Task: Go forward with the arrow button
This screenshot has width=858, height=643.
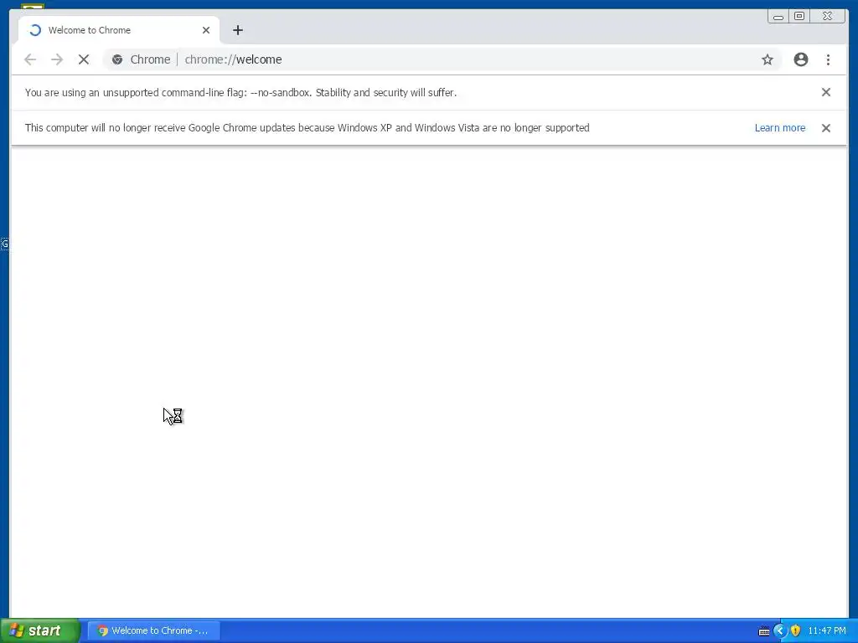Action: pos(57,59)
